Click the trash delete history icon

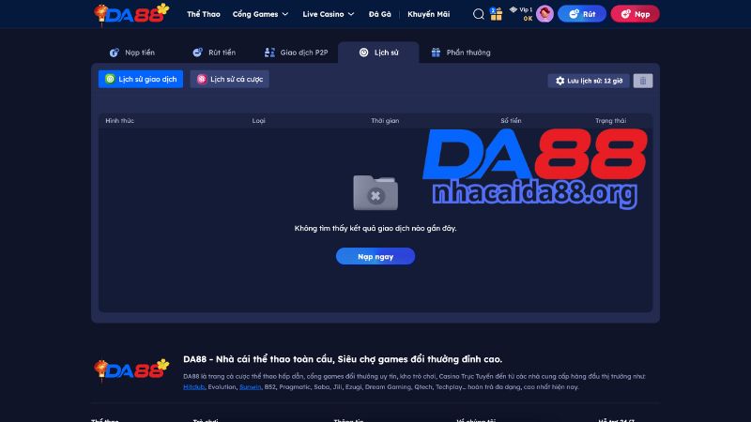click(x=643, y=81)
